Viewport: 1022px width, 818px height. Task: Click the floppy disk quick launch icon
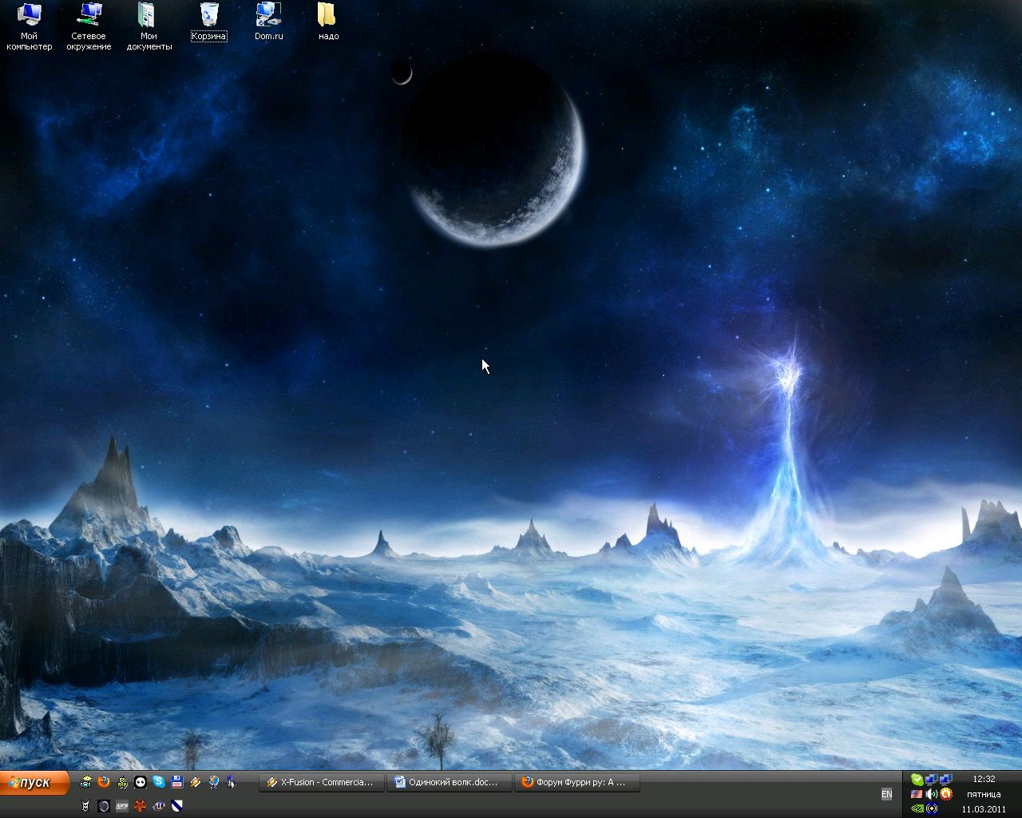(x=177, y=783)
